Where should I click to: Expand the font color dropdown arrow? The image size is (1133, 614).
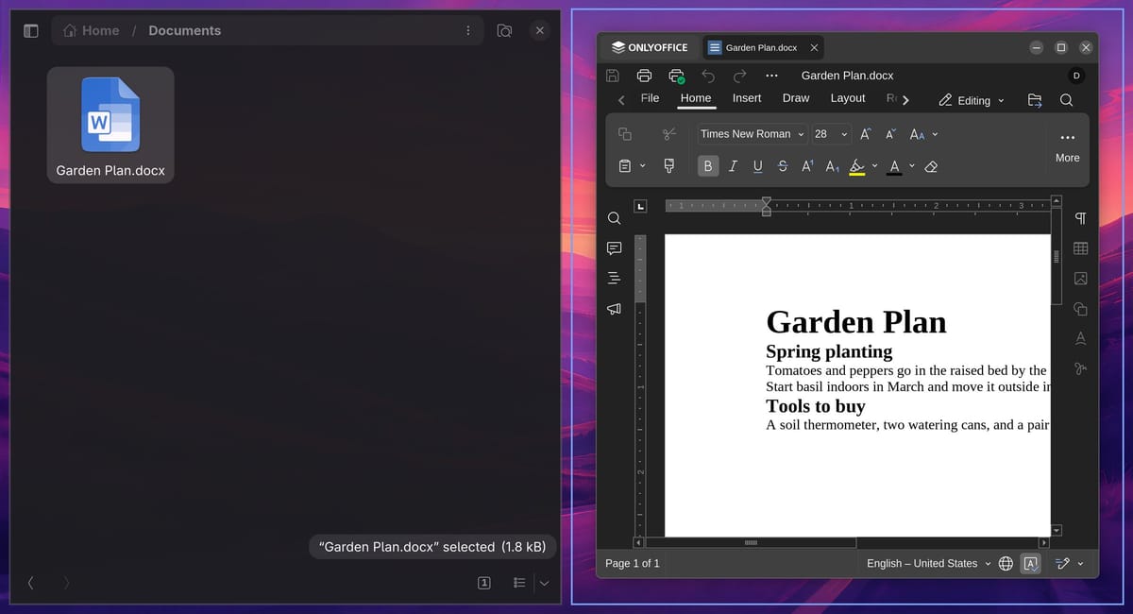[912, 166]
